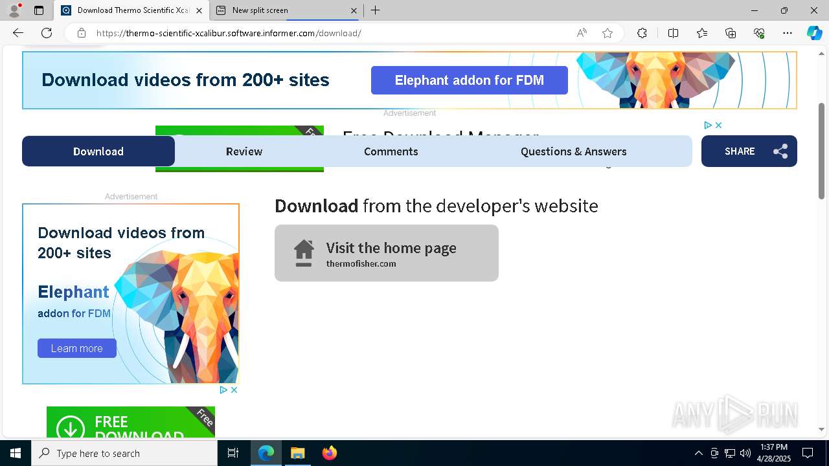Select the Download Thermo Scientific Xcalibur tab
Screen dimensions: 829x466
click(x=131, y=10)
